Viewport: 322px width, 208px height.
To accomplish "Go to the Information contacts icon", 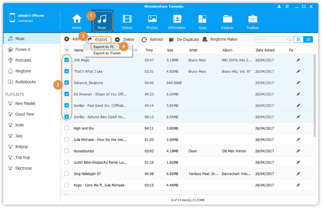I will tap(177, 19).
